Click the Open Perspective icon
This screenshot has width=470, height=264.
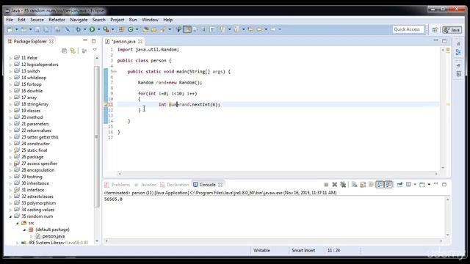tap(435, 29)
